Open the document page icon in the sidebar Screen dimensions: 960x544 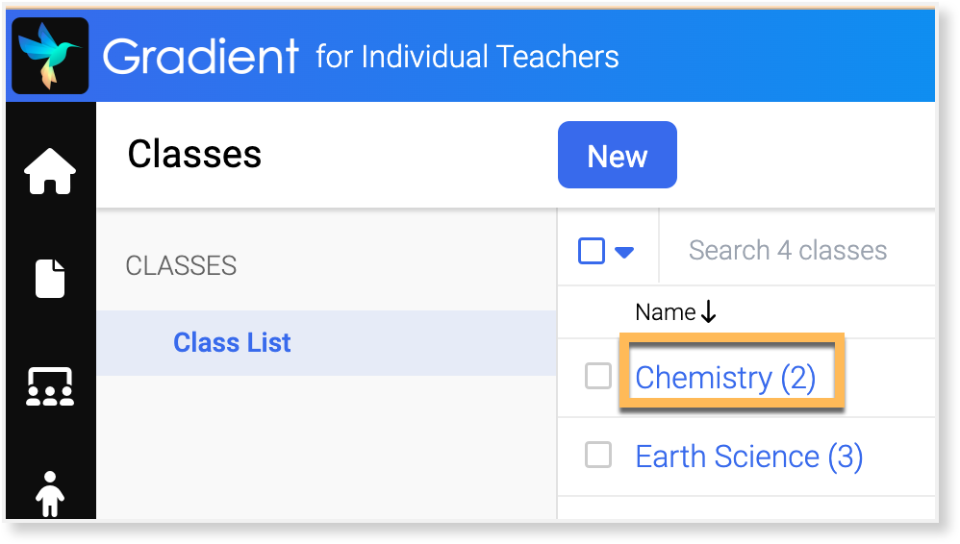click(50, 279)
